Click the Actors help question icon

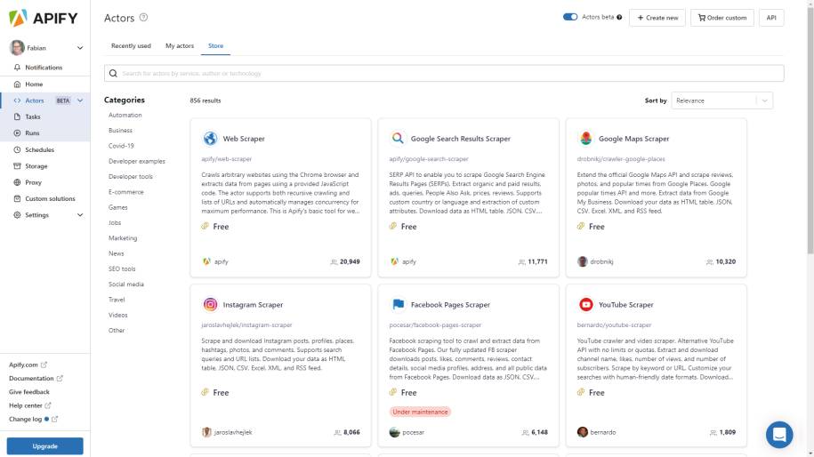click(144, 17)
